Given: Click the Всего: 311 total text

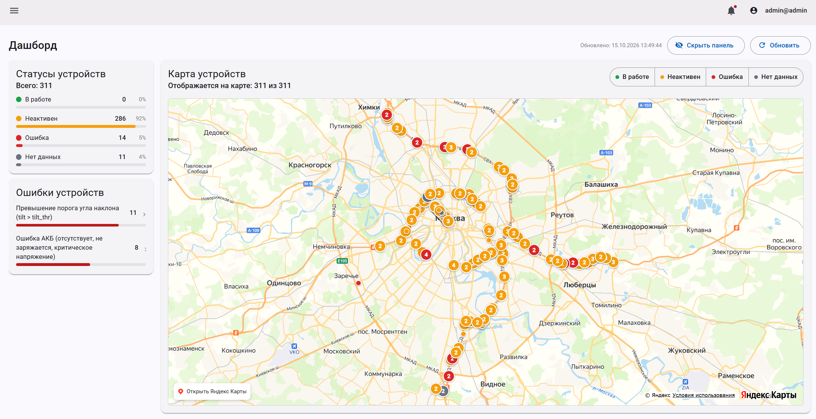Looking at the screenshot, I should tap(34, 86).
